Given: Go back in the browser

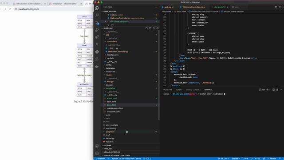Looking at the screenshot, I should click(x=1, y=9).
